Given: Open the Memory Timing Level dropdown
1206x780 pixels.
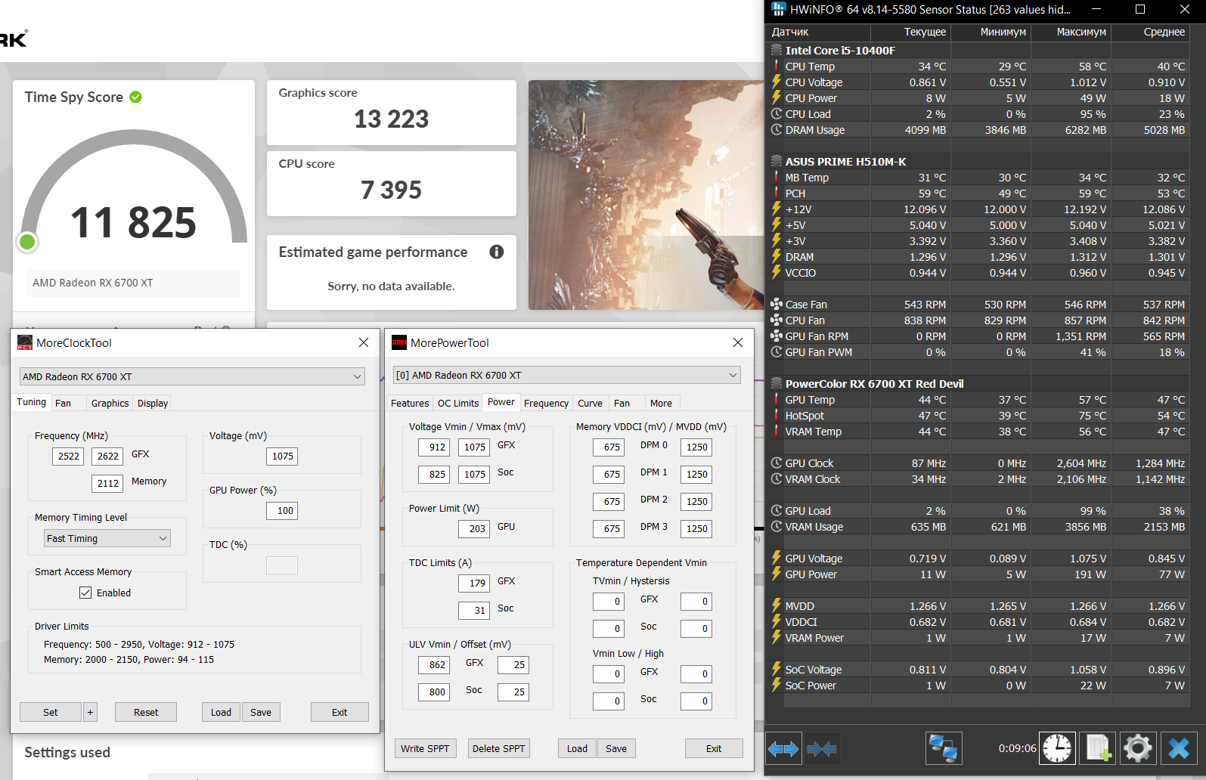Looking at the screenshot, I should (x=107, y=538).
